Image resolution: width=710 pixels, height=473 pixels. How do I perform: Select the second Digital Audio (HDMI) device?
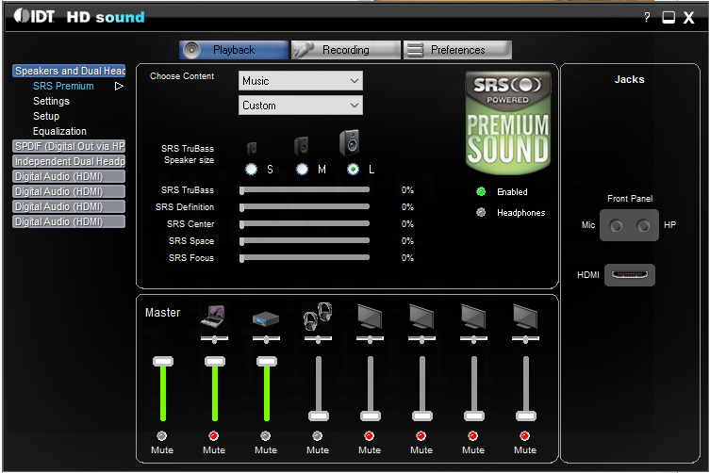pos(69,191)
